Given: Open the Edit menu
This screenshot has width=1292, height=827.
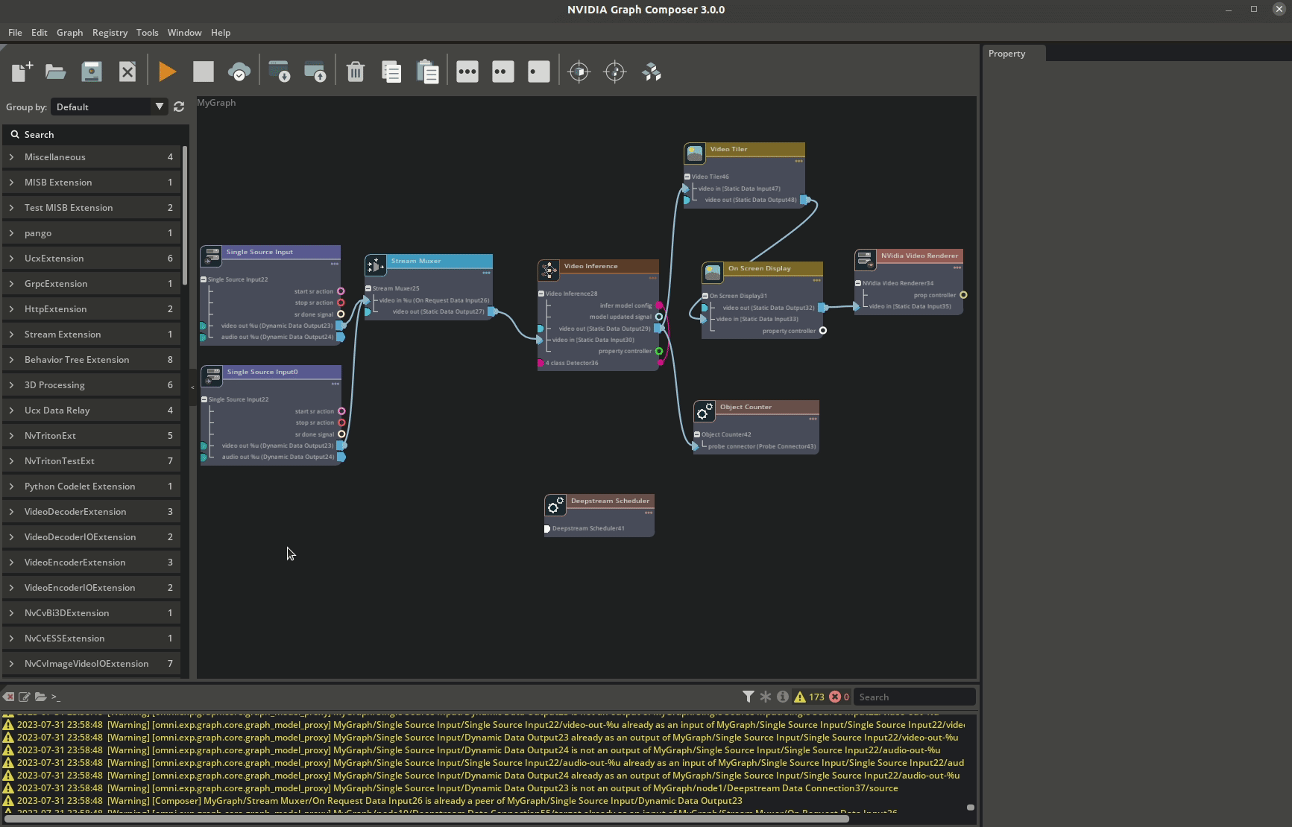Looking at the screenshot, I should pos(40,33).
